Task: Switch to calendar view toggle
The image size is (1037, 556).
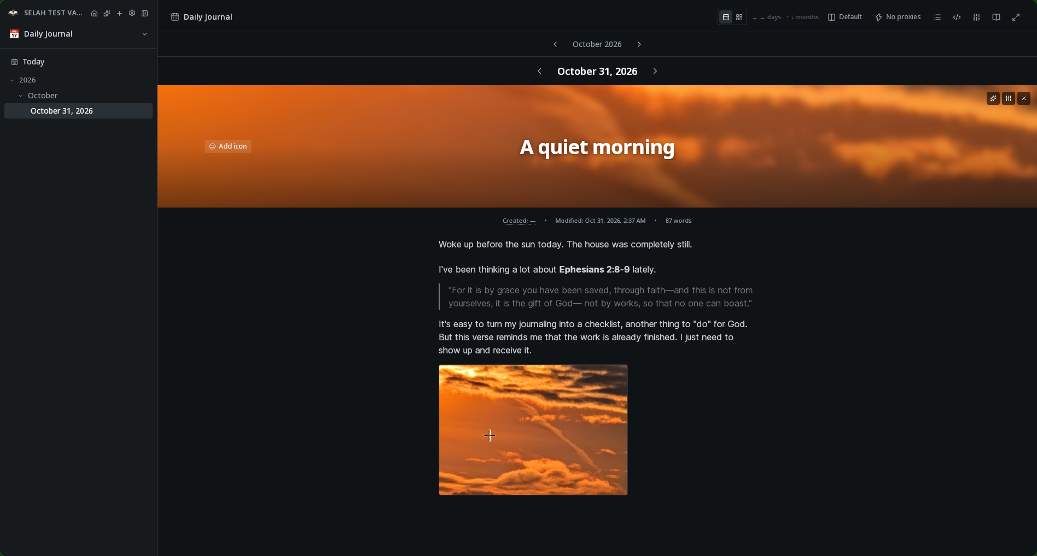Action: pos(726,17)
